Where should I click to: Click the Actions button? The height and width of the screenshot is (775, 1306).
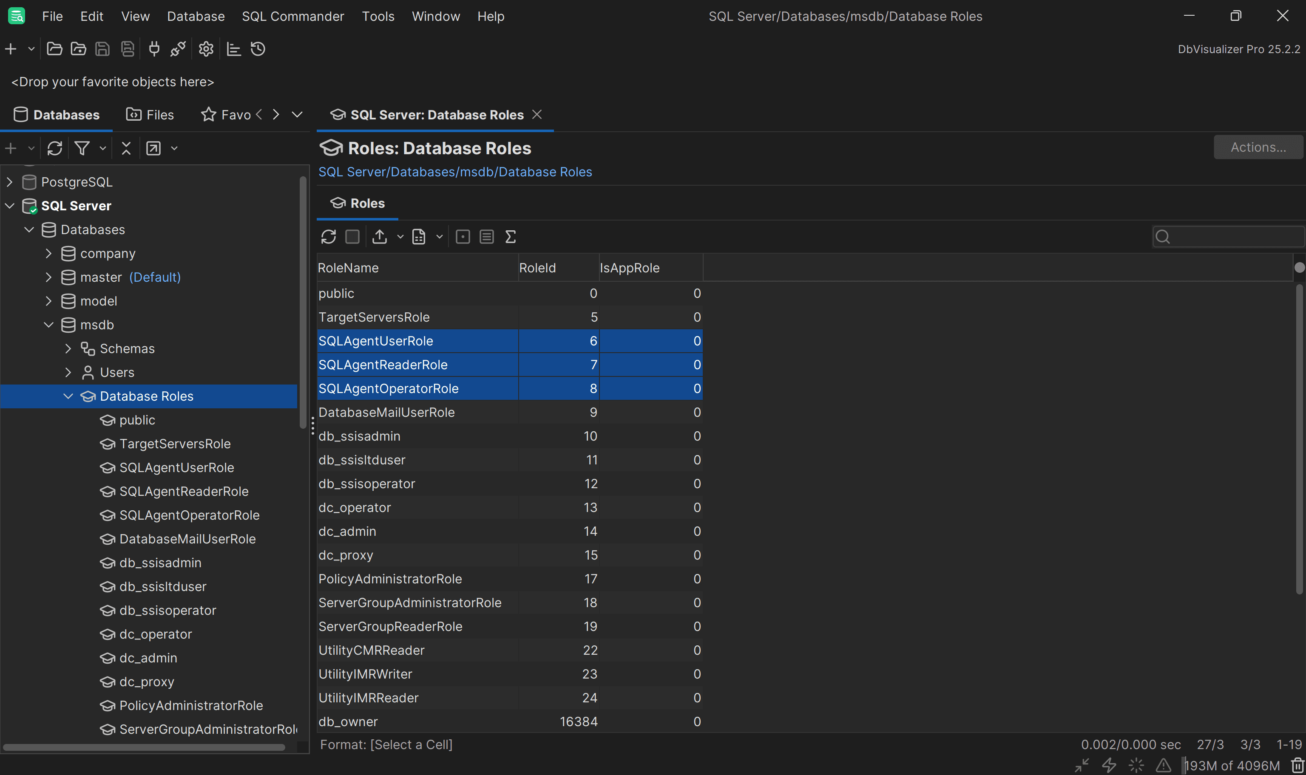coord(1258,147)
